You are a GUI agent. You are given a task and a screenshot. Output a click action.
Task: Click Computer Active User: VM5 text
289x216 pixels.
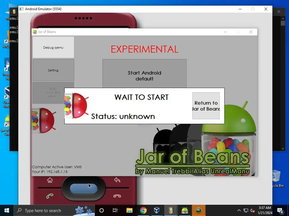pos(57,167)
